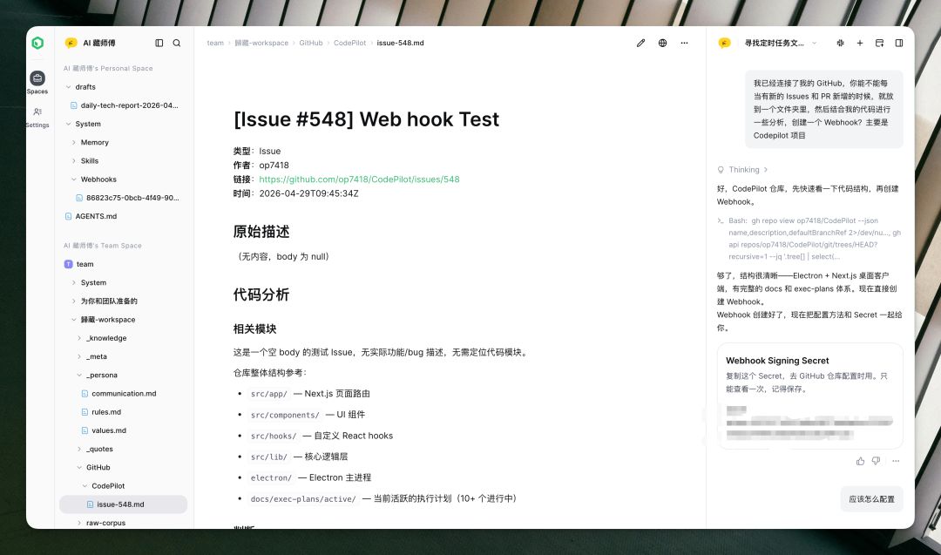Start a new chat with the plus icon
This screenshot has height=555, width=941.
point(859,43)
